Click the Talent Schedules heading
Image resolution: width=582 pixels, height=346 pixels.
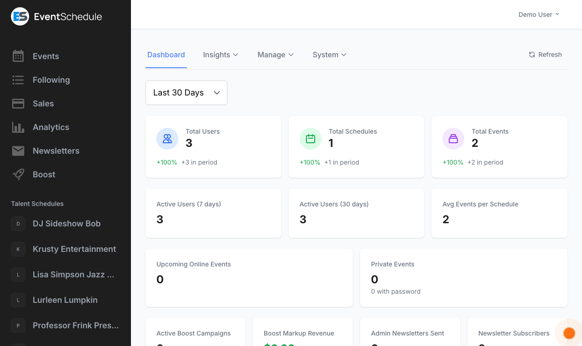37,204
